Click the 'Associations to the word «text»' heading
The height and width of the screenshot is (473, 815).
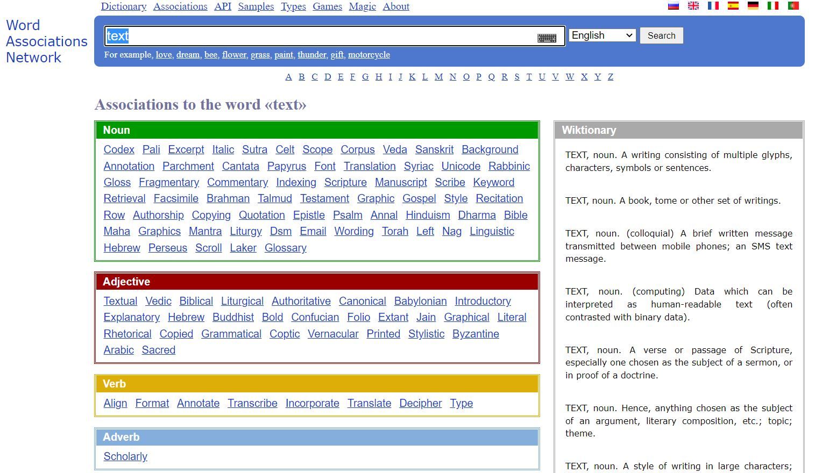200,104
